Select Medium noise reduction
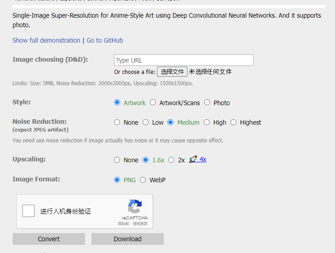Screen dimensions: 335x253 [x=171, y=122]
